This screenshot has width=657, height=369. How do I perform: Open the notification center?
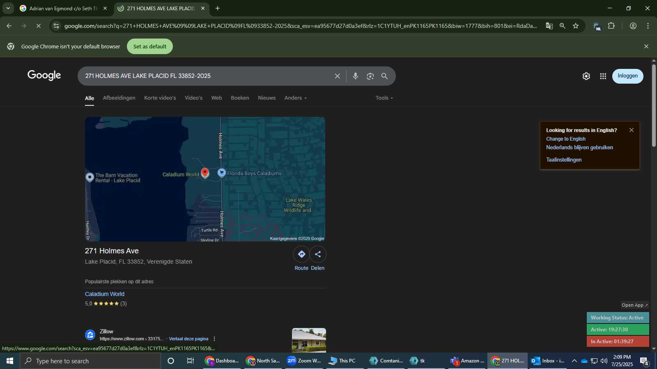(644, 361)
